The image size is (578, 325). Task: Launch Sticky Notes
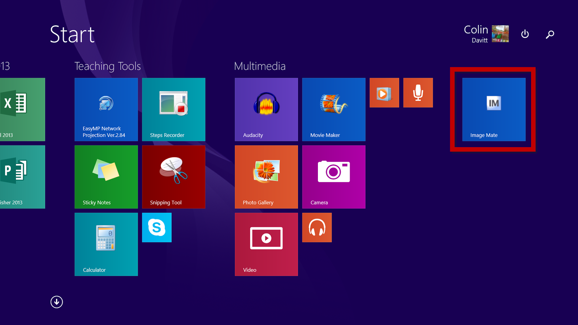106,177
